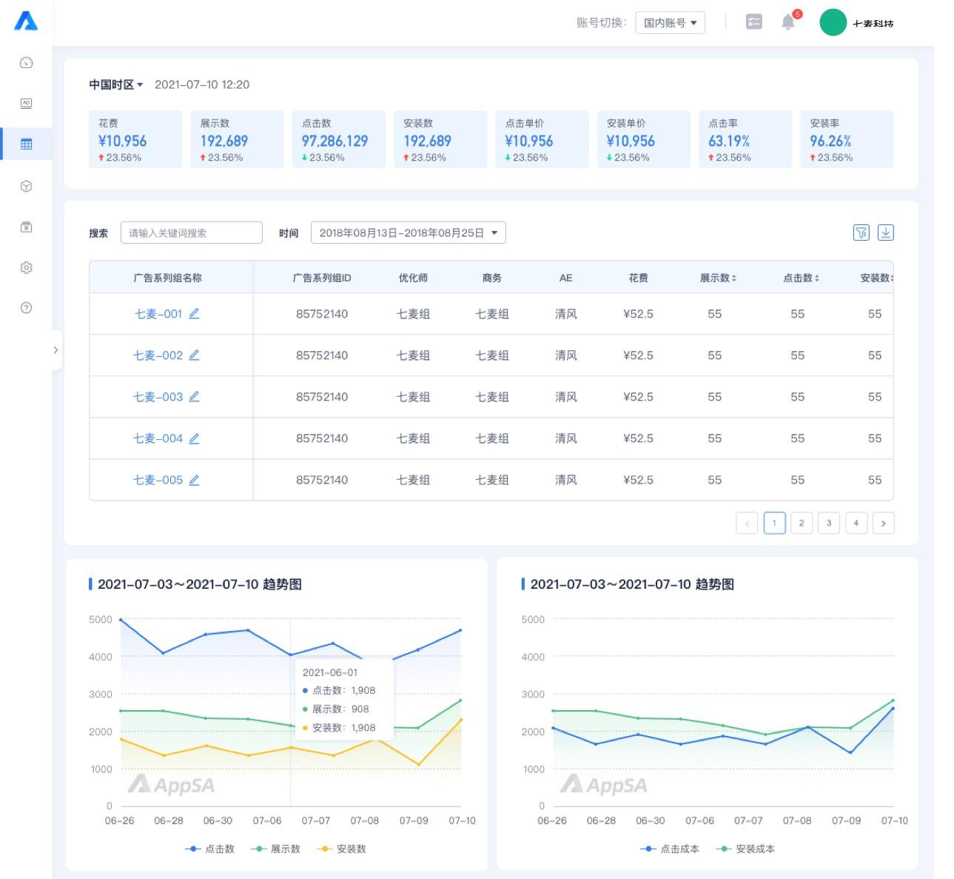Open the cube package sidebar icon
Viewport: 954px width, 879px height.
click(26, 186)
